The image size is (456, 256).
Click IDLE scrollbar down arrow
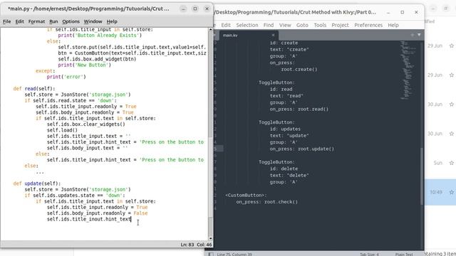pyautogui.click(x=211, y=238)
